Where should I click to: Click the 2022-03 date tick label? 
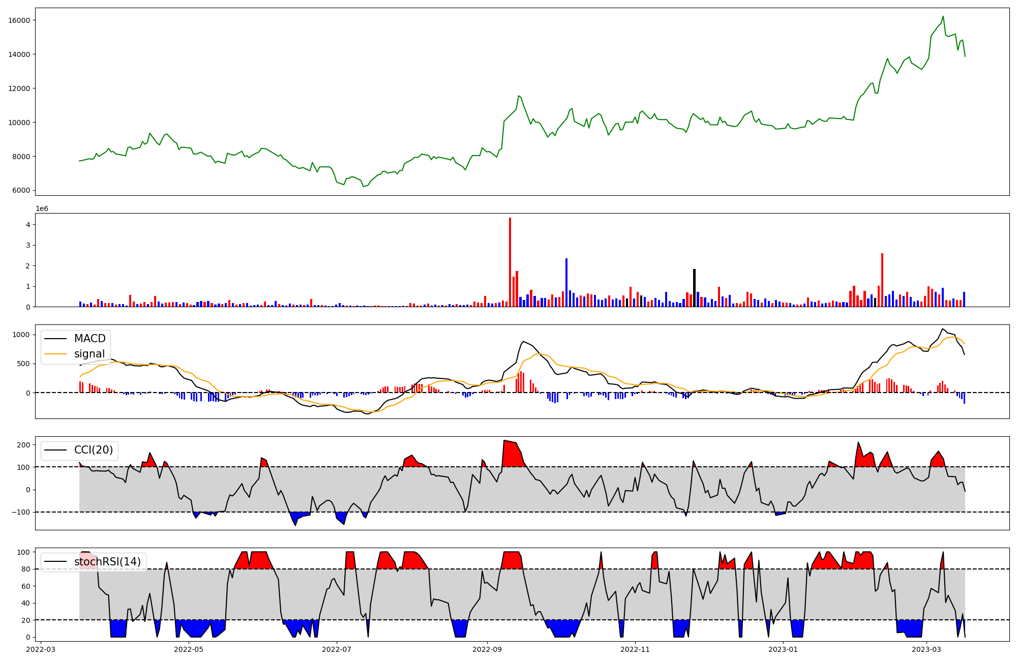pyautogui.click(x=41, y=649)
